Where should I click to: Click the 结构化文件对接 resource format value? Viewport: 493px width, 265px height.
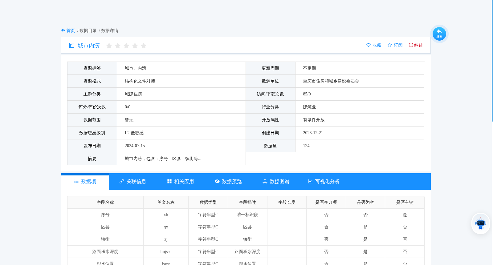(140, 81)
